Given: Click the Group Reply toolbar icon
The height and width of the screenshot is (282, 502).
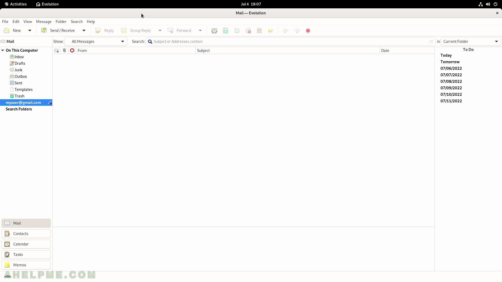Looking at the screenshot, I should point(124,31).
